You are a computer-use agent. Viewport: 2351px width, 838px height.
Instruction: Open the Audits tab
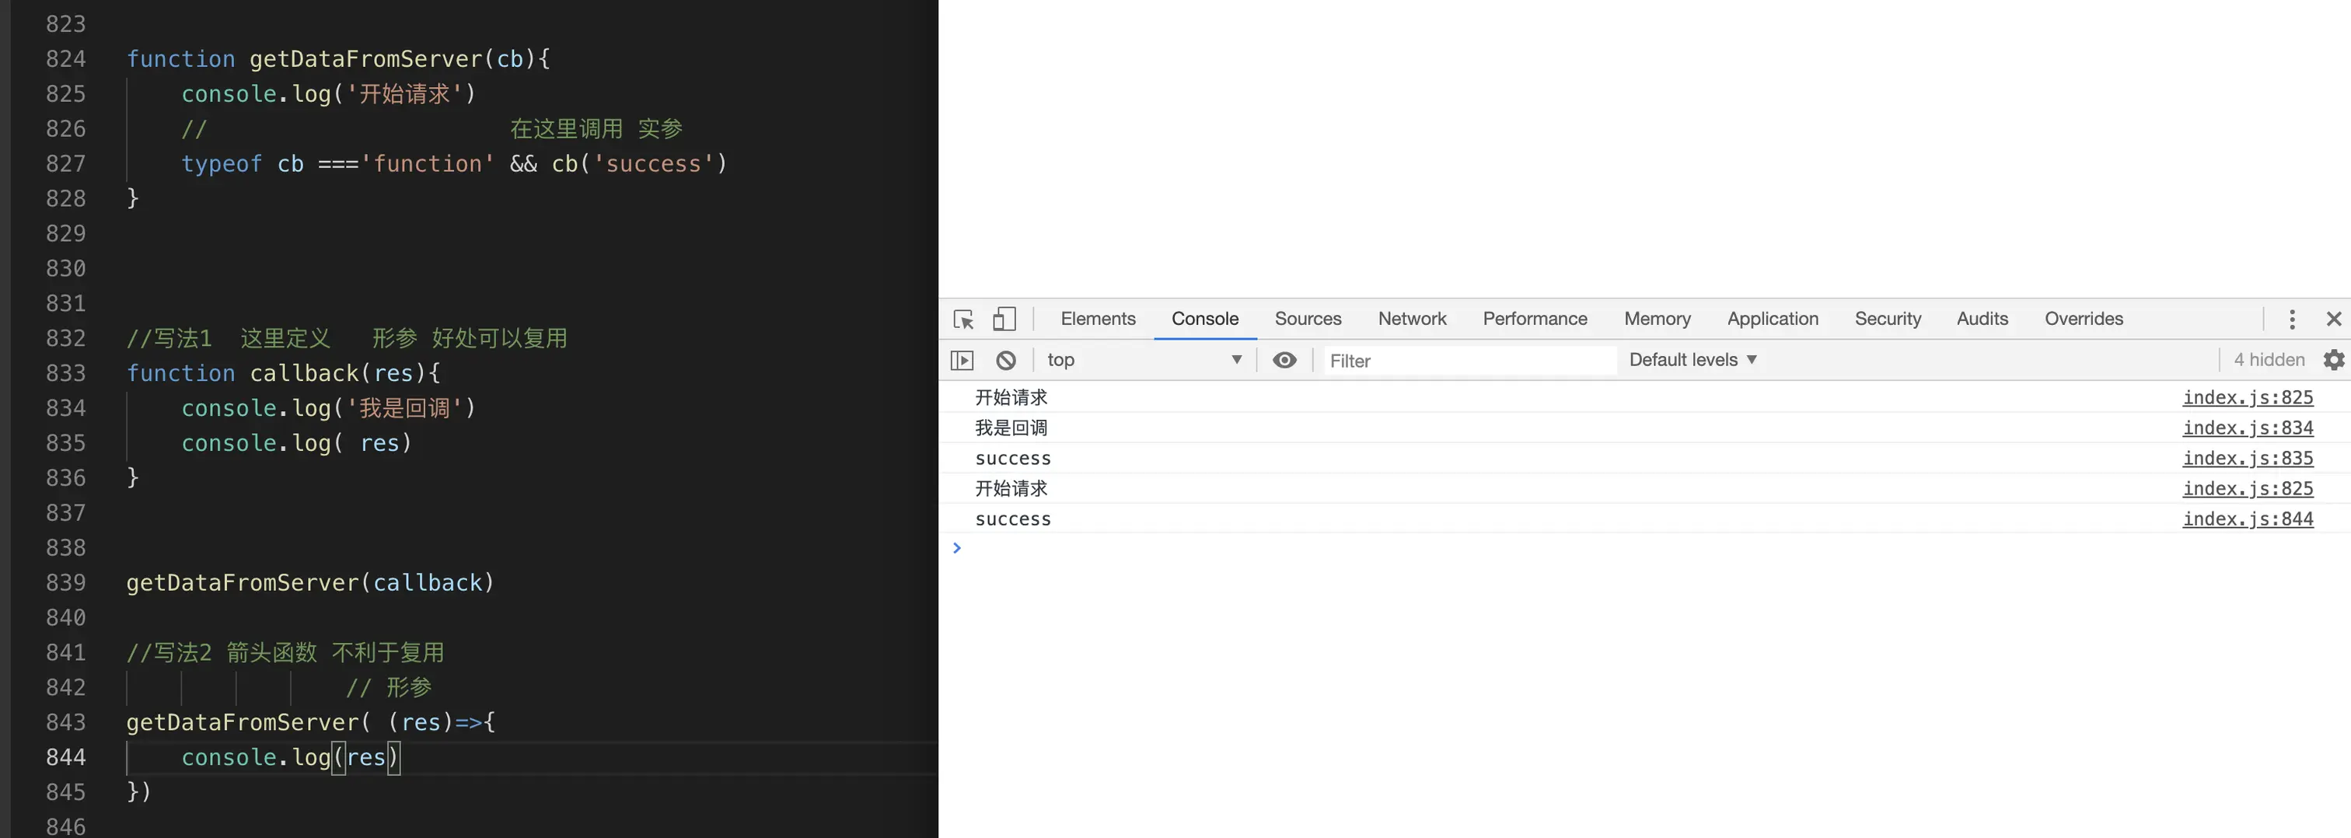pos(1982,319)
